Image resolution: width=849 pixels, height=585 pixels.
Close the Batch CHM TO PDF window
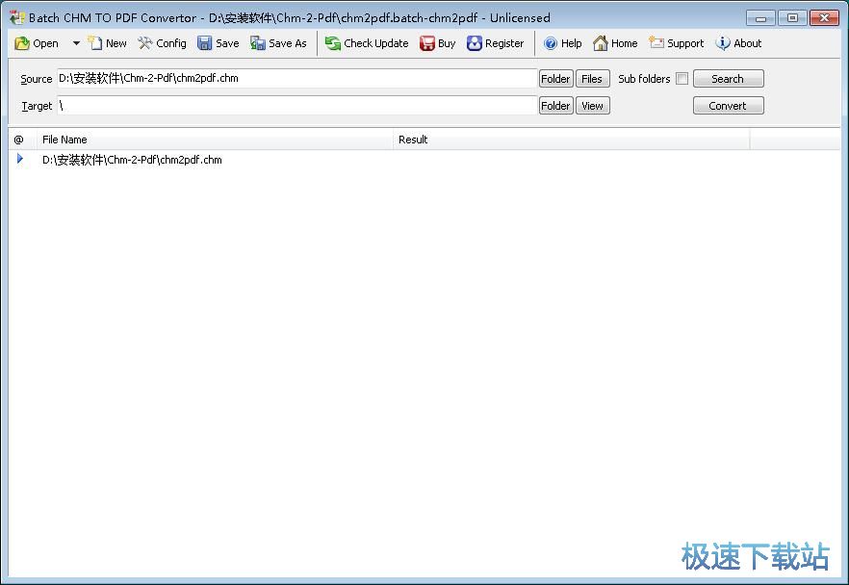(825, 18)
